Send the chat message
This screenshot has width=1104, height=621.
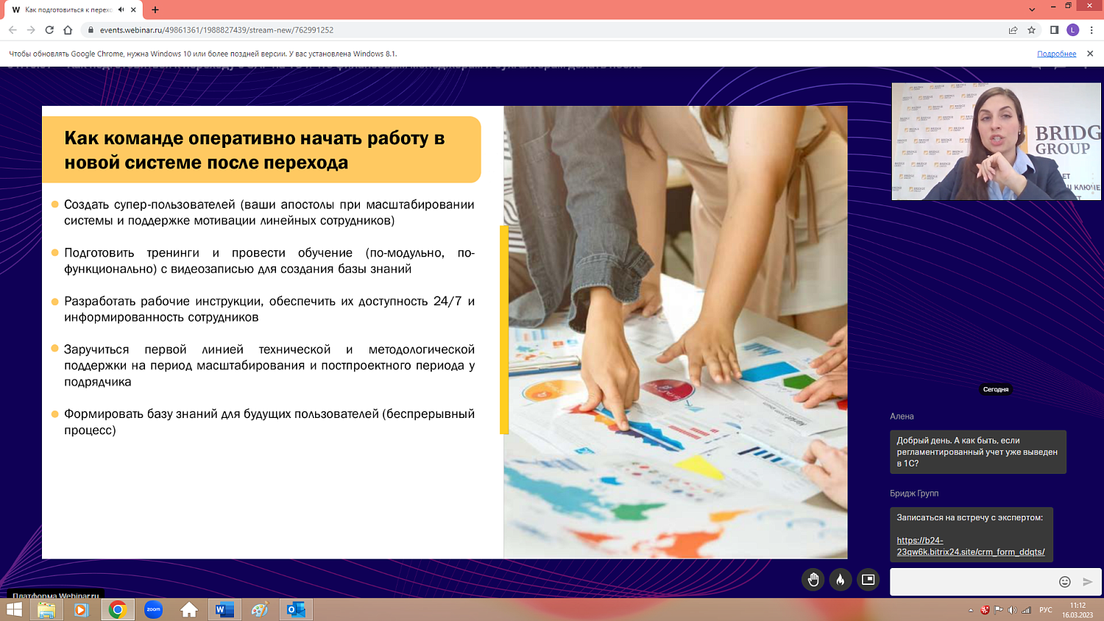coord(1088,581)
